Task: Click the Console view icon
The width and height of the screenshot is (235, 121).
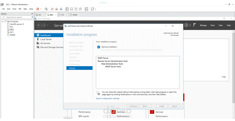Action: [x=86, y=9]
